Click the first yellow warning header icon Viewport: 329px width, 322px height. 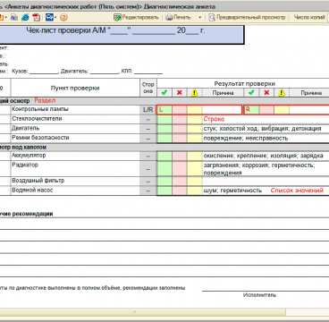pos(194,93)
